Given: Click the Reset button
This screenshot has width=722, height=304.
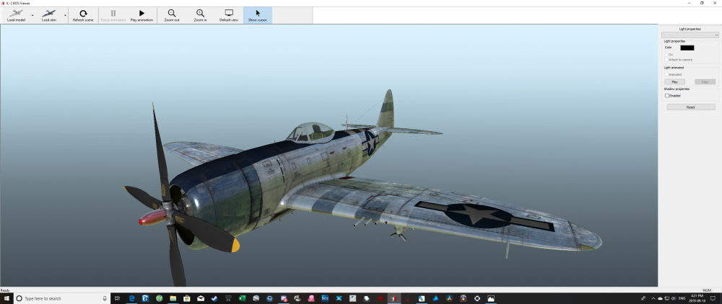Looking at the screenshot, I should coord(690,107).
